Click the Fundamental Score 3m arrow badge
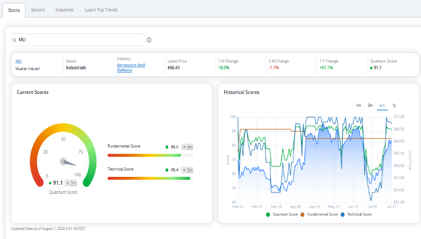Image resolution: width=421 pixels, height=239 pixels. click(x=188, y=147)
